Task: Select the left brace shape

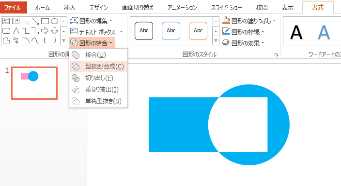Action: point(45,40)
